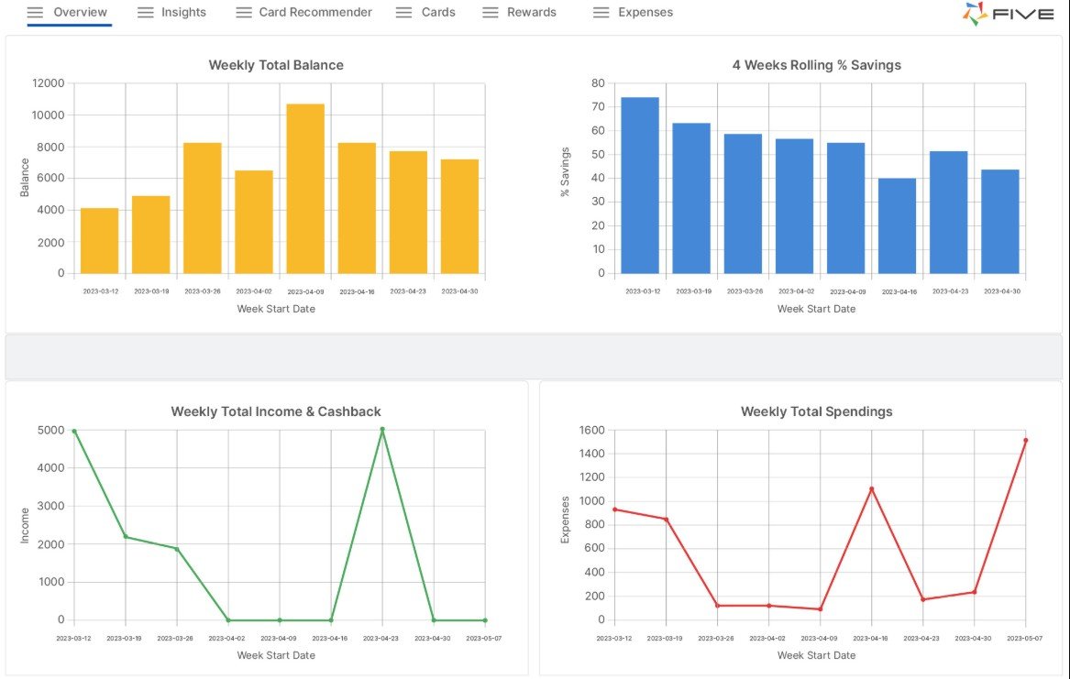Click the menu icon beside Cards
The image size is (1070, 679).
point(403,13)
